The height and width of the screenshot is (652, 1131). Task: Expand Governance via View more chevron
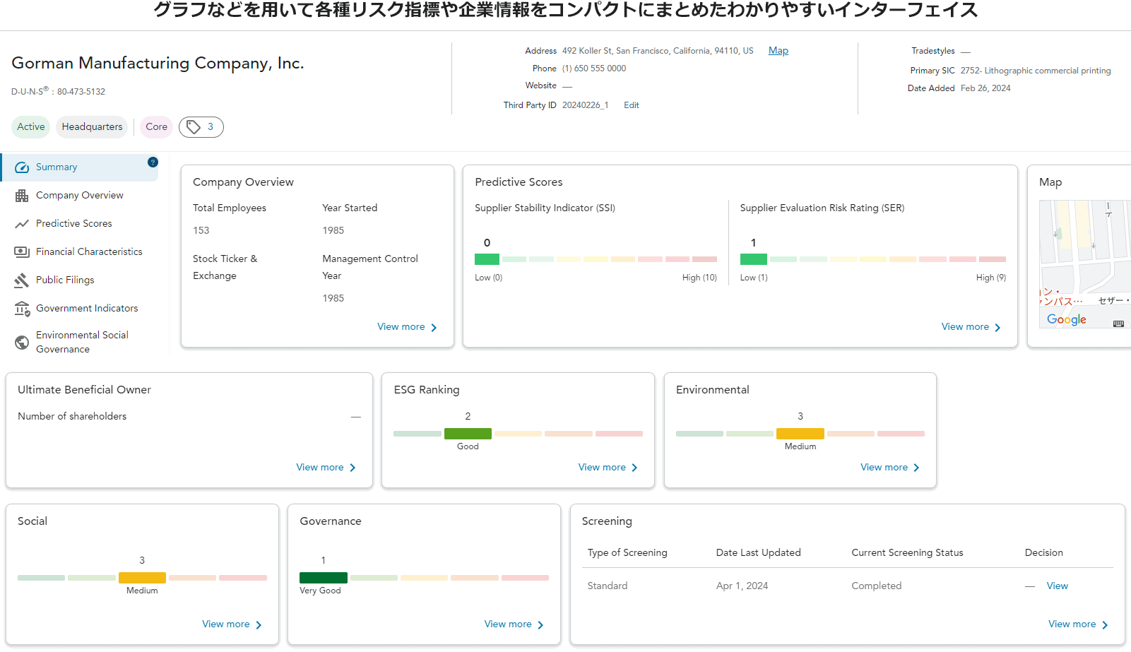tap(540, 625)
